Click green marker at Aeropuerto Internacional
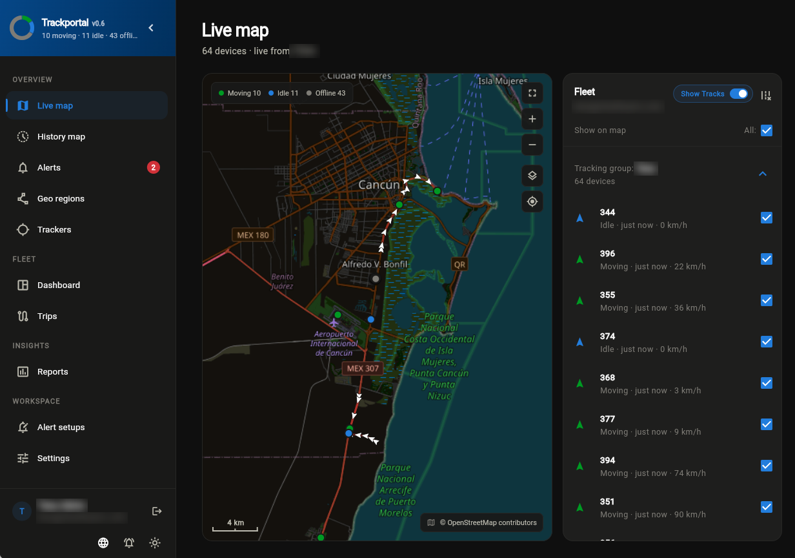The width and height of the screenshot is (795, 558). 337,315
